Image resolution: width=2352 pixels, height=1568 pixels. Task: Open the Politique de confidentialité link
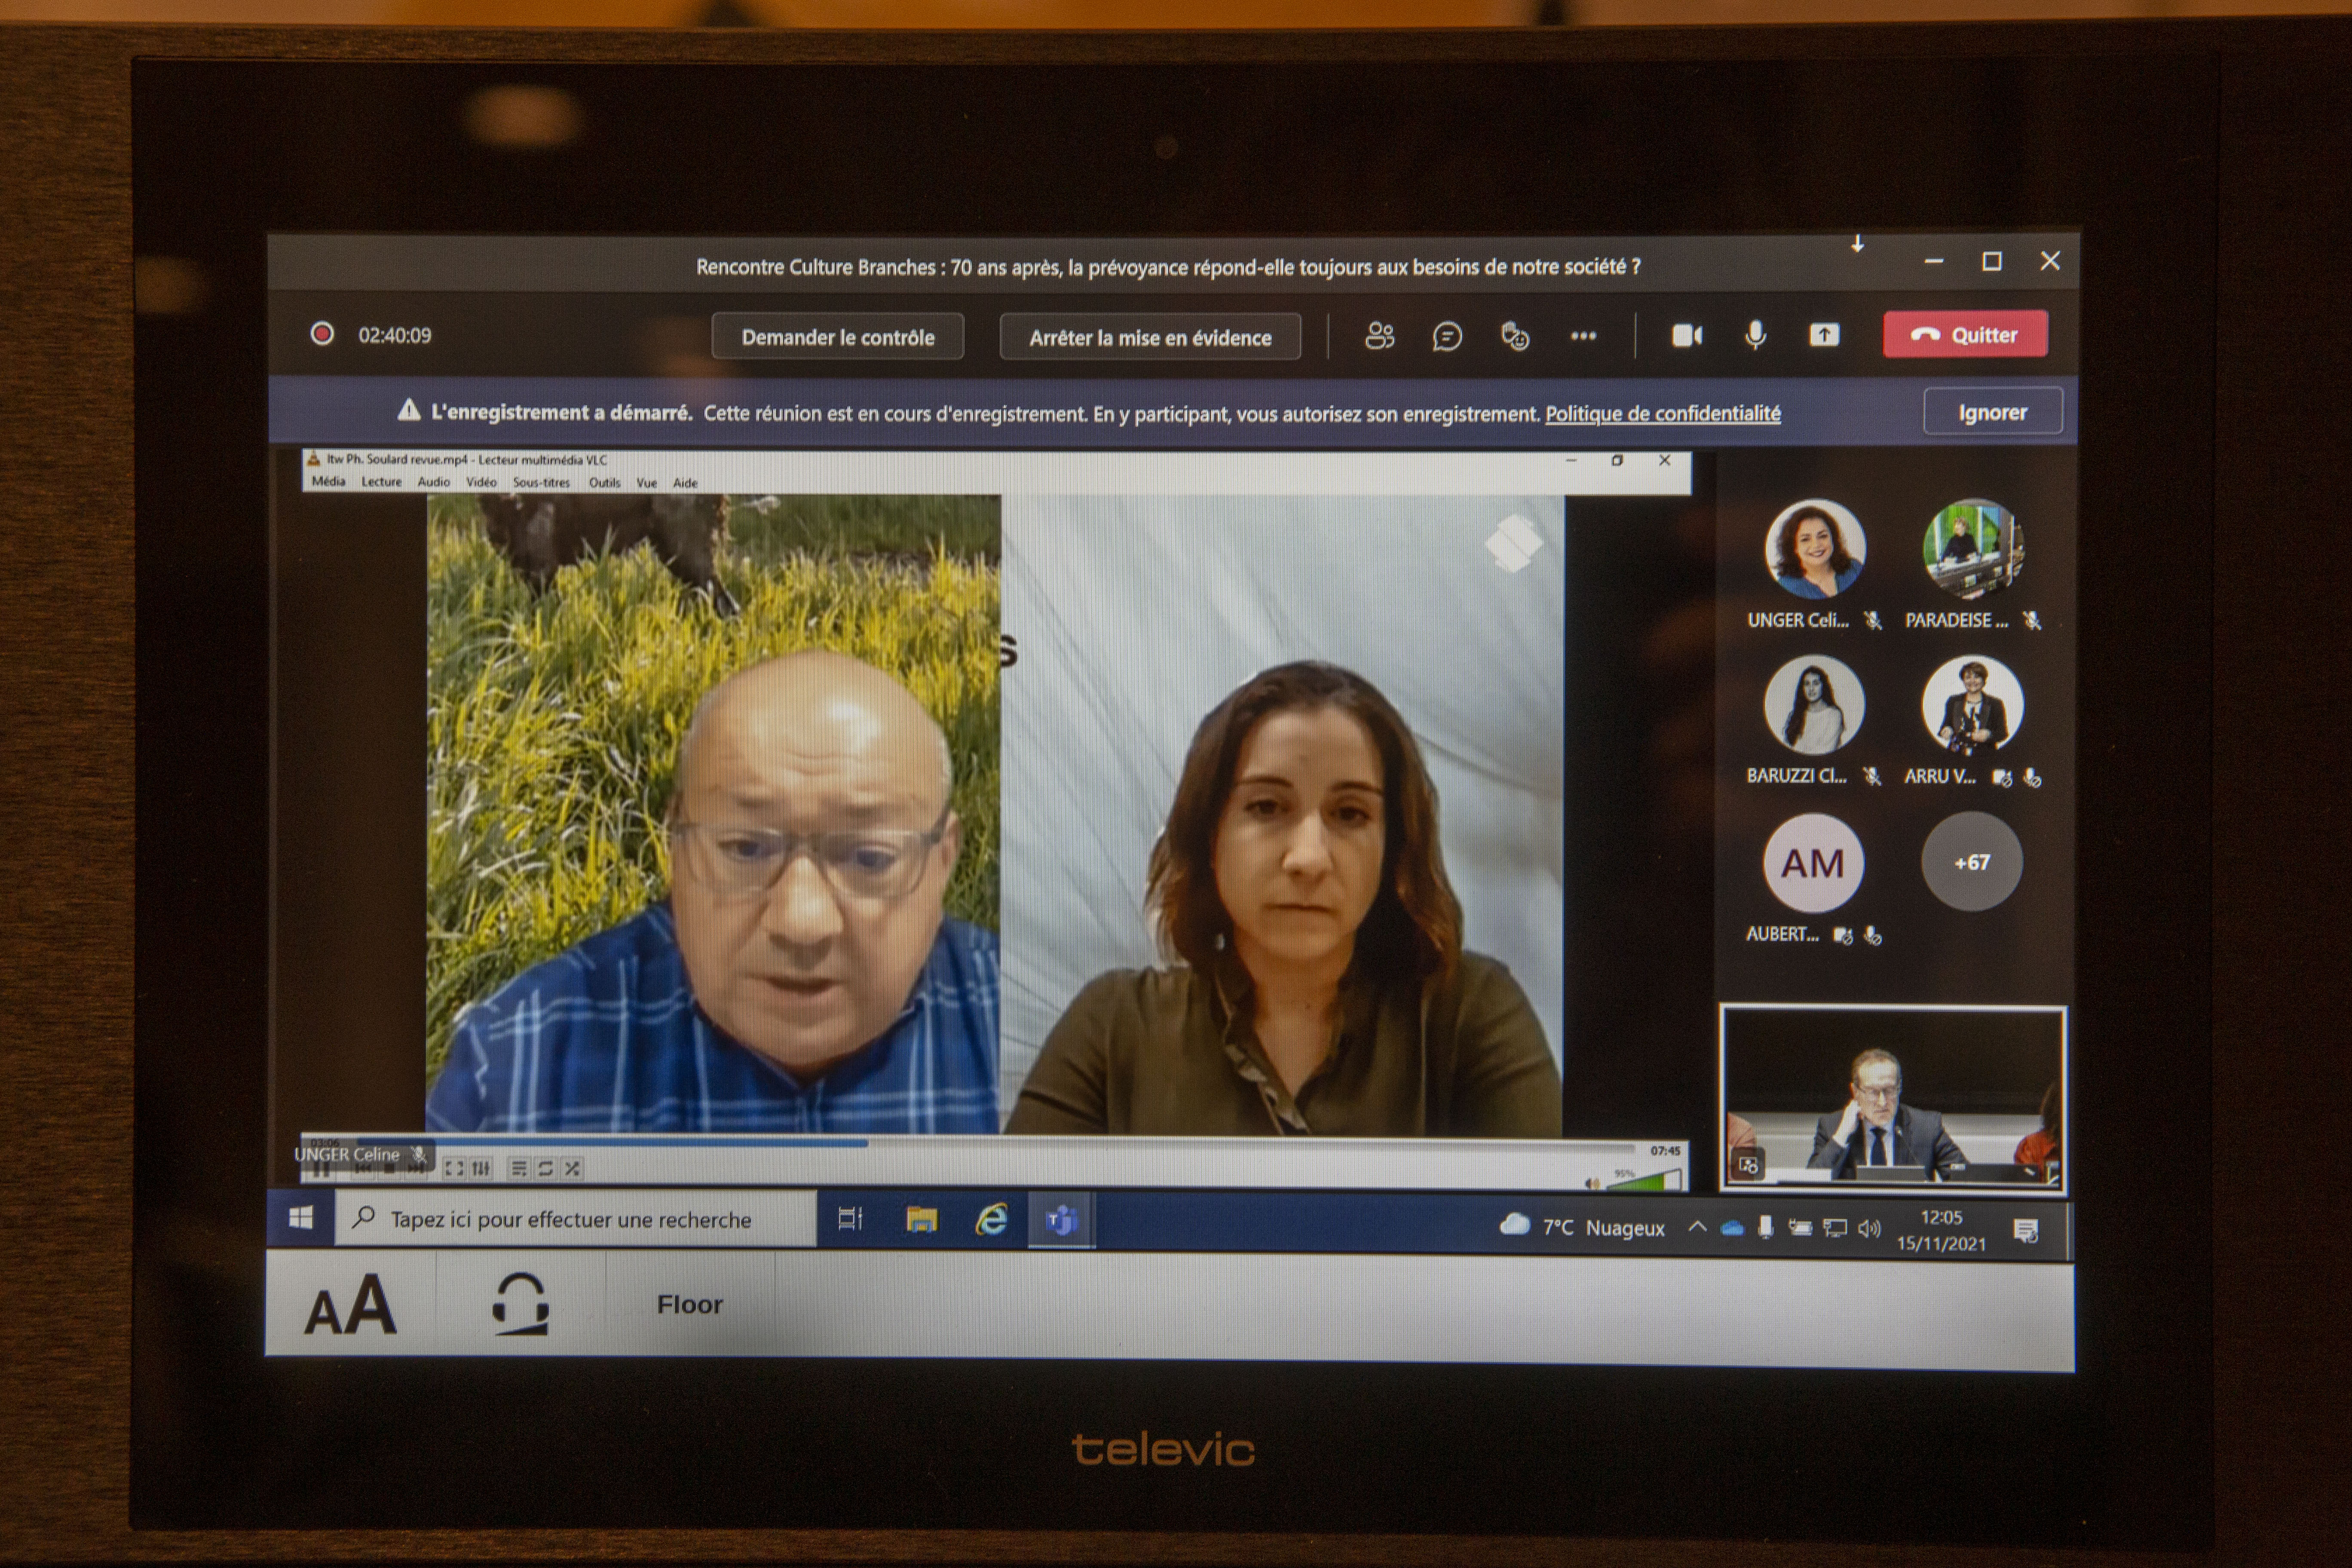(1662, 413)
